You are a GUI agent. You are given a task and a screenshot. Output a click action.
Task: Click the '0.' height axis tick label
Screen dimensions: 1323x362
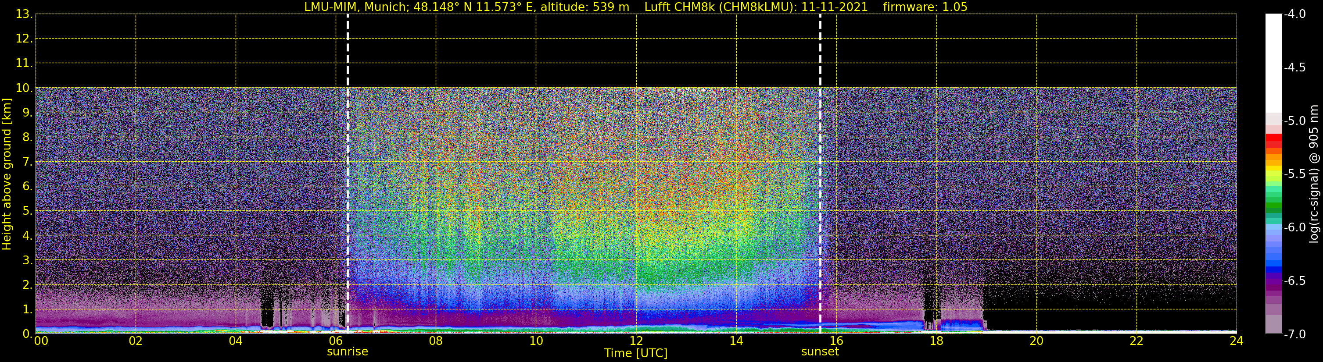(x=28, y=334)
